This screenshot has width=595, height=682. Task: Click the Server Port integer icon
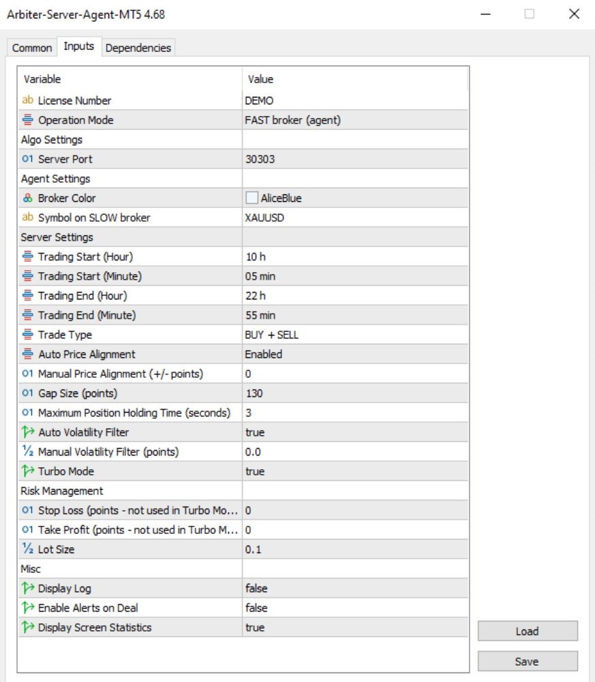(27, 159)
